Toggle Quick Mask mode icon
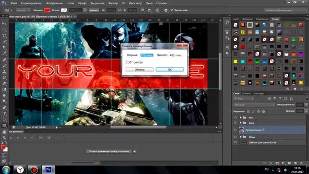 coord(4,155)
